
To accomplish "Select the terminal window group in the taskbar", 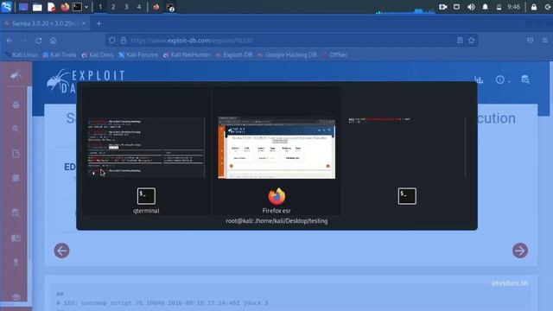I will [x=170, y=7].
